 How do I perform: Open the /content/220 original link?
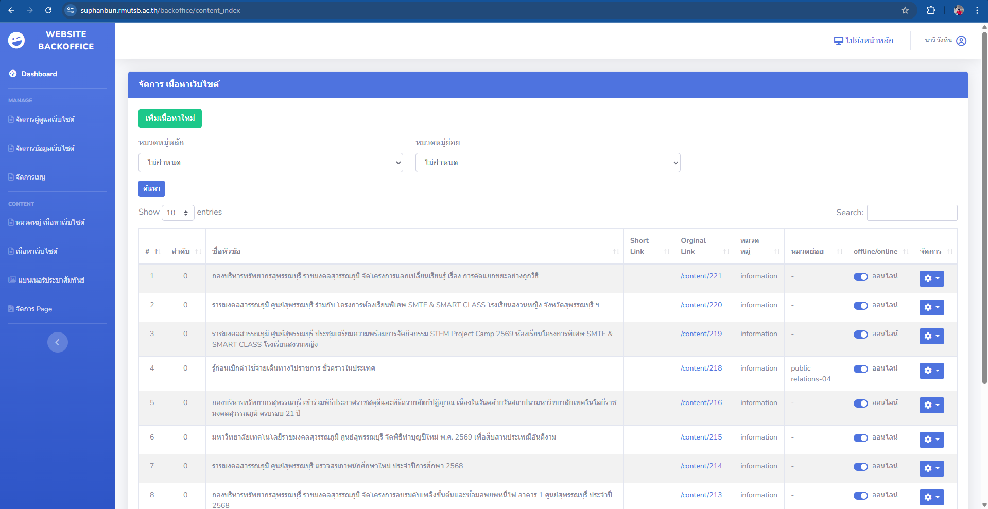(x=701, y=305)
